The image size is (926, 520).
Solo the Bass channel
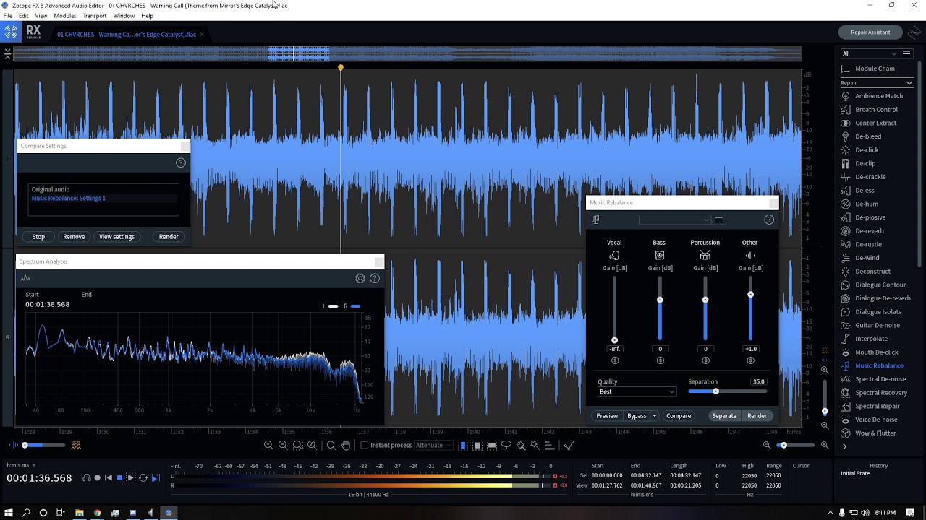(660, 360)
